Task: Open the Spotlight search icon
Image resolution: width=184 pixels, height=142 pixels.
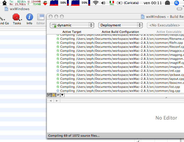Action: pyautogui.click(x=176, y=3)
